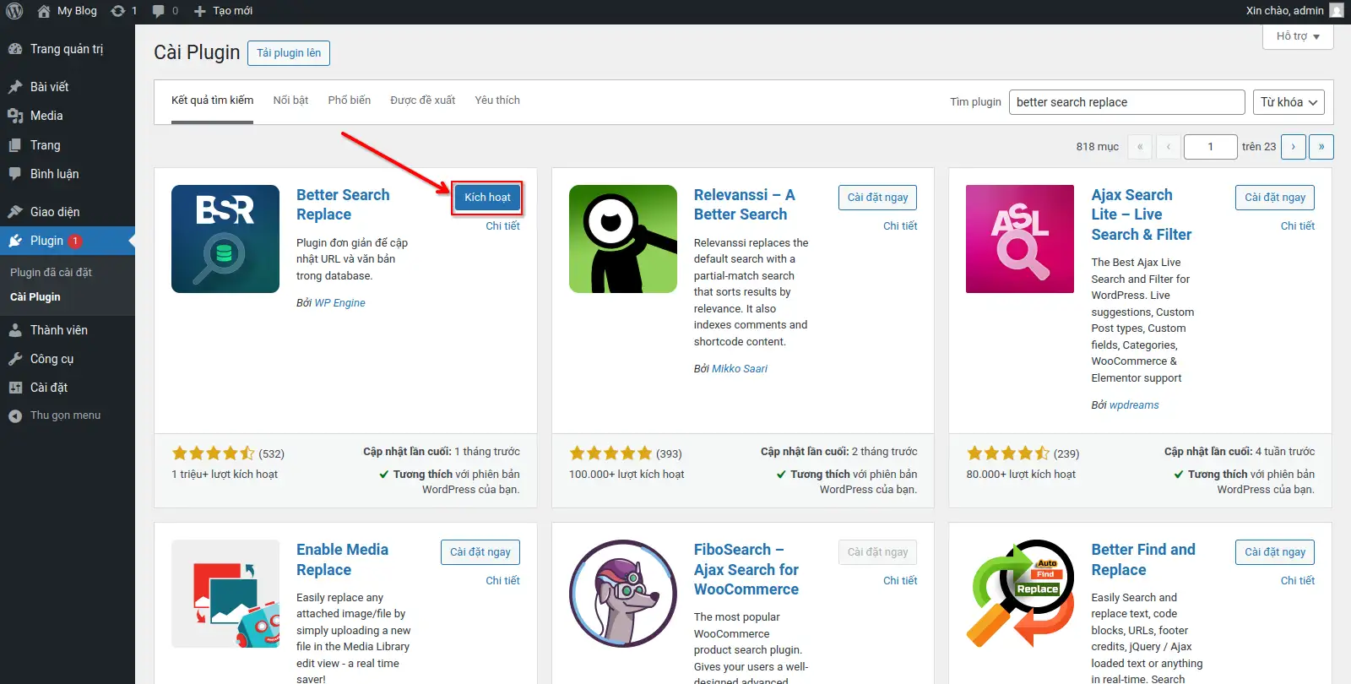Open Mikko Saari author link
Screen dimensions: 1351x684
pos(740,369)
